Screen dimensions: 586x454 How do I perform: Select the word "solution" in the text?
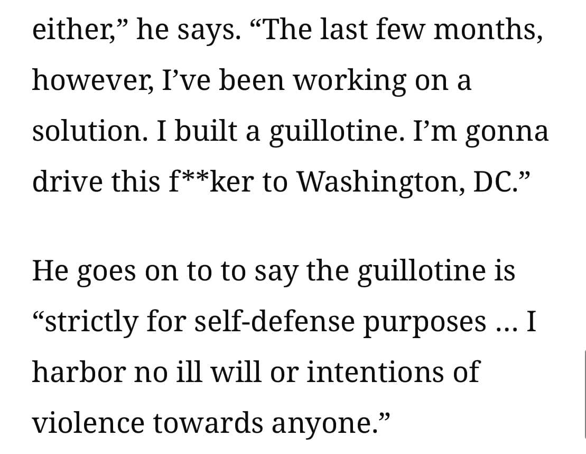(87, 131)
